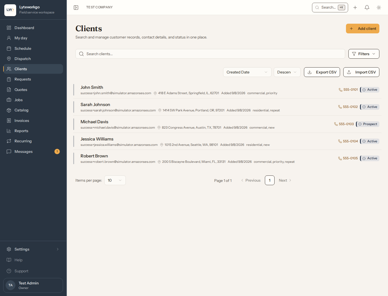This screenshot has width=388, height=296.
Task: Click the Test Admin TA avatar
Action: click(11, 285)
